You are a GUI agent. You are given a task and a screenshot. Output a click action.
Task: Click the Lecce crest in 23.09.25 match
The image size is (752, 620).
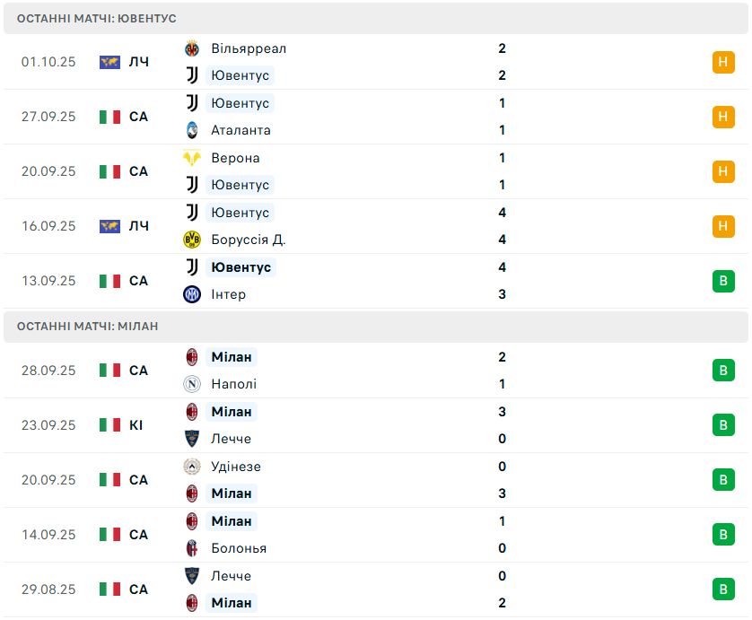191,439
